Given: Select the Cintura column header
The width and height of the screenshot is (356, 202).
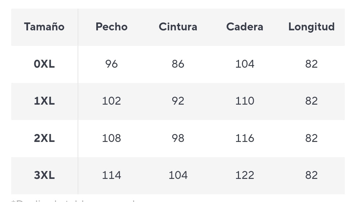Looking at the screenshot, I should pos(178,27).
